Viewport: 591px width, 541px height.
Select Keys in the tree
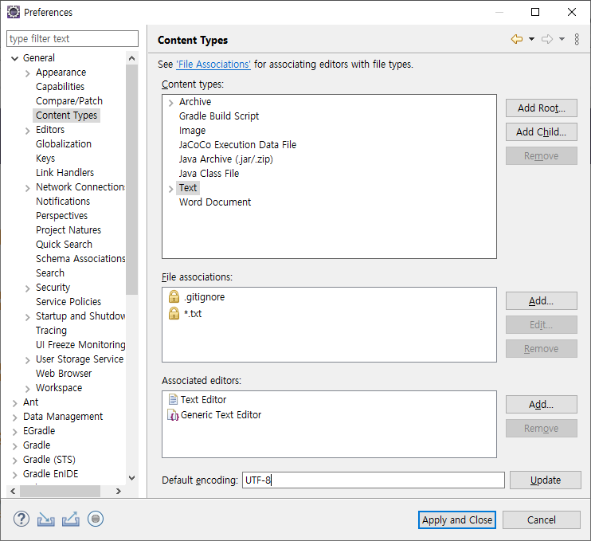coord(45,159)
